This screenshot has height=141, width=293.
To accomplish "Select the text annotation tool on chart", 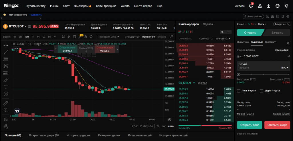I will (x=6, y=87).
